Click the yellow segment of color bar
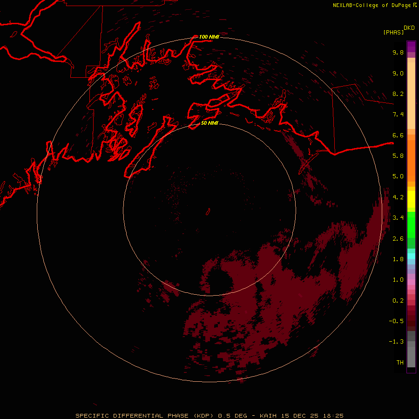The width and height of the screenshot is (419, 419). [411, 199]
